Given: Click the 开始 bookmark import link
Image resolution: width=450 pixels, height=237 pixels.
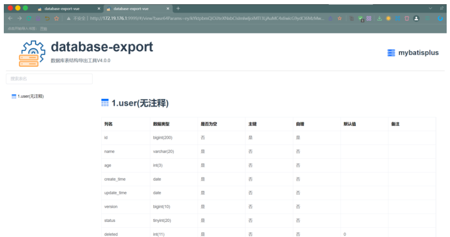Looking at the screenshot, I should (x=44, y=29).
